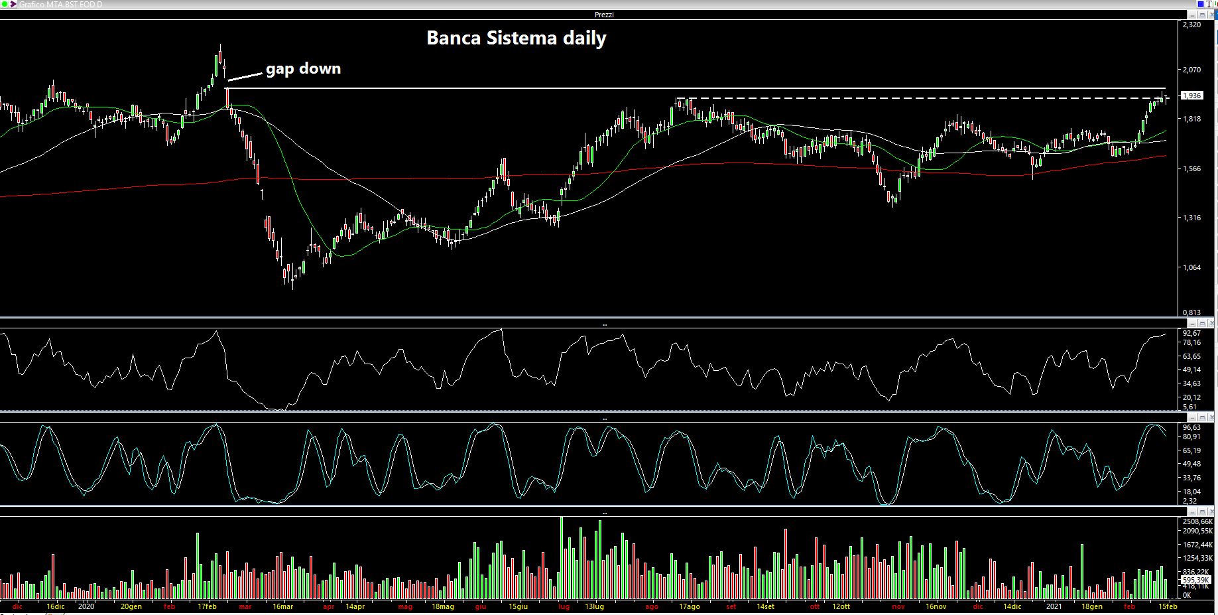Click the 18,04 value on stochastic scale

1191,492
